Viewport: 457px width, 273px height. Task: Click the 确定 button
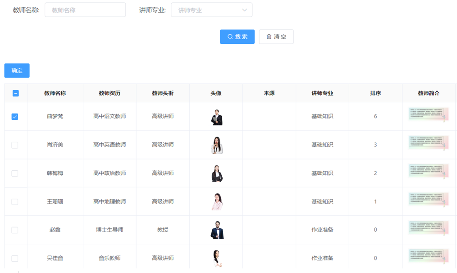(17, 70)
